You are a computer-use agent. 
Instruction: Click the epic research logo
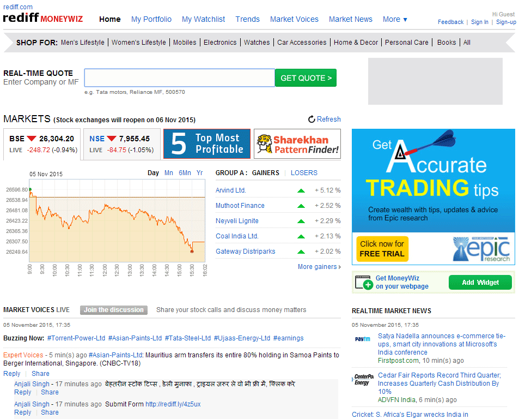point(481,249)
